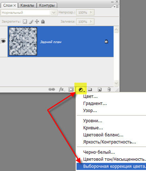Image resolution: width=146 pixels, height=171 pixels.
Task: Click the layer name Задний план
Action: tap(50, 42)
